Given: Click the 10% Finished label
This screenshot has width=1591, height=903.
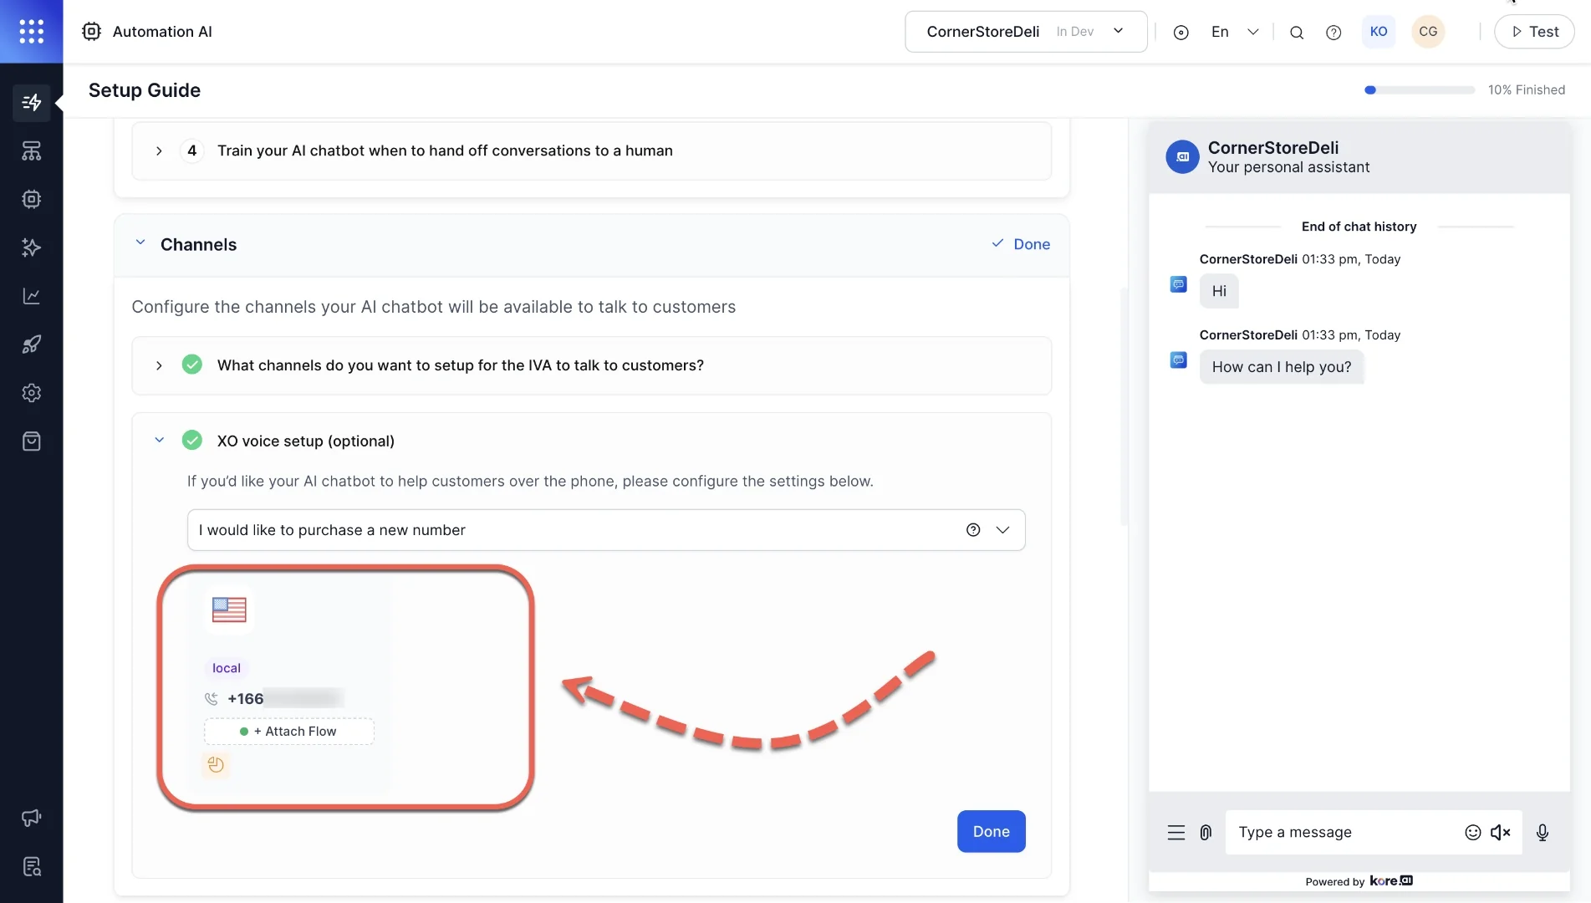Looking at the screenshot, I should pos(1526,89).
